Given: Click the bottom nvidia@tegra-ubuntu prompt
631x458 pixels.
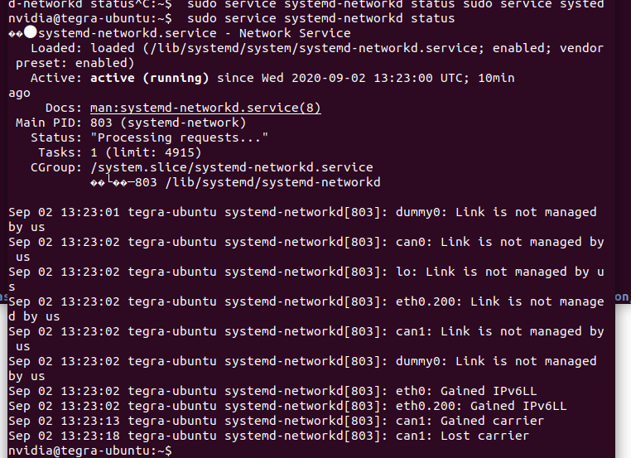Looking at the screenshot, I should click(89, 451).
